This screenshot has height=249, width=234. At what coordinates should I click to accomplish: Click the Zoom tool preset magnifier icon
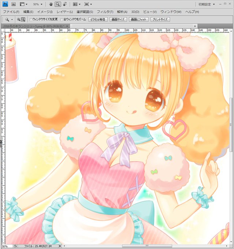[7, 19]
